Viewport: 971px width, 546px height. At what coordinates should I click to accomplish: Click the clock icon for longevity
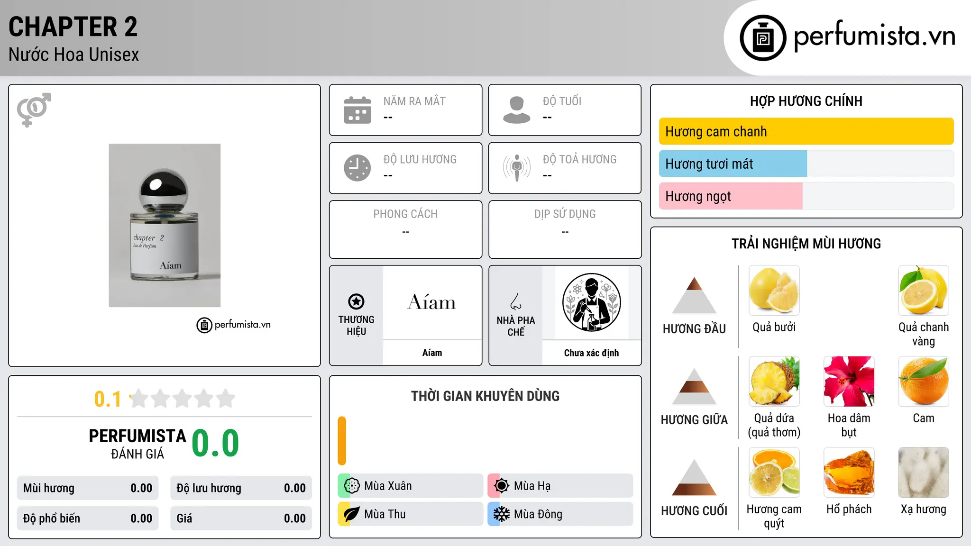pyautogui.click(x=357, y=168)
